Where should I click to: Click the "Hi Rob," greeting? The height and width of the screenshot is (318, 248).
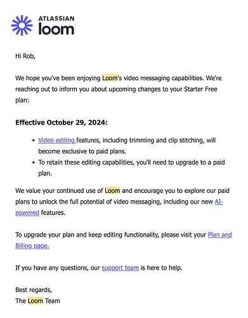(x=25, y=56)
